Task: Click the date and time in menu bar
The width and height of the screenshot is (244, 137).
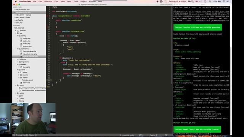Action: pyautogui.click(x=177, y=2)
